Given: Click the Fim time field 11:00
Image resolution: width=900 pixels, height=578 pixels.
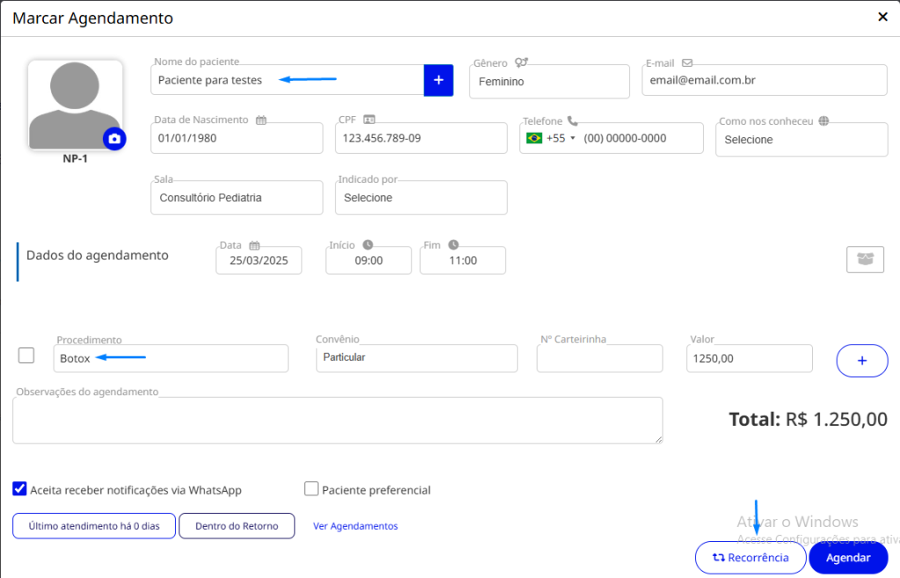Looking at the screenshot, I should click(462, 260).
